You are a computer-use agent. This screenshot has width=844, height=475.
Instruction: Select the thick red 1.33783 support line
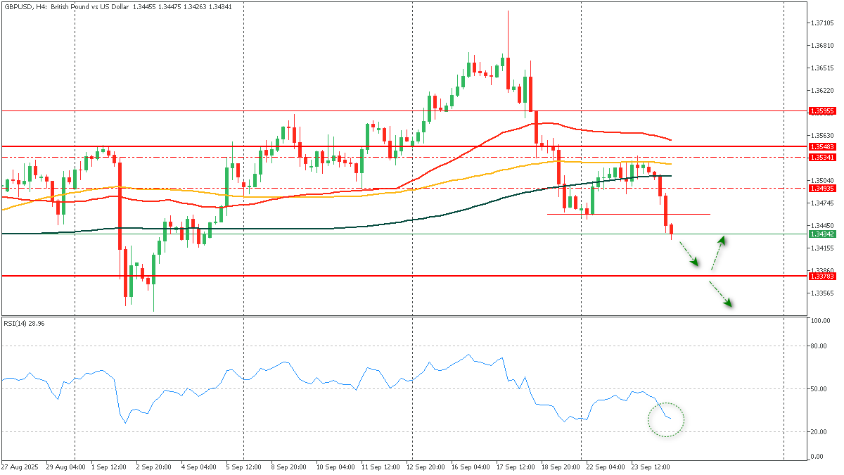click(x=352, y=276)
